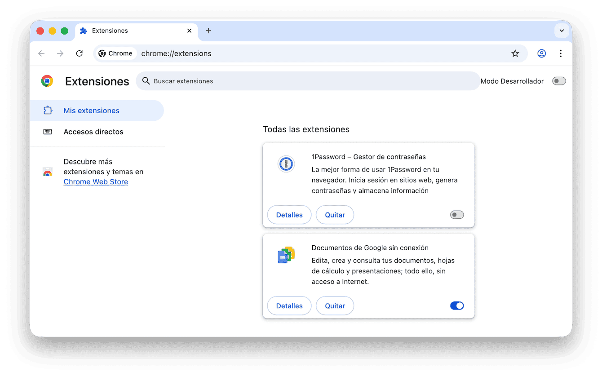Select the Extensiones browser tab
Viewport: 602px width, 376px height.
click(x=136, y=31)
